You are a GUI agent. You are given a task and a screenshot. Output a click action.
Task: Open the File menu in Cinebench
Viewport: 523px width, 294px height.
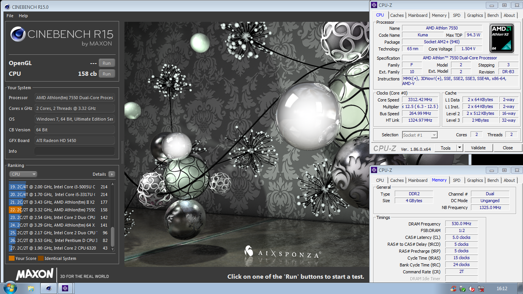tap(10, 16)
